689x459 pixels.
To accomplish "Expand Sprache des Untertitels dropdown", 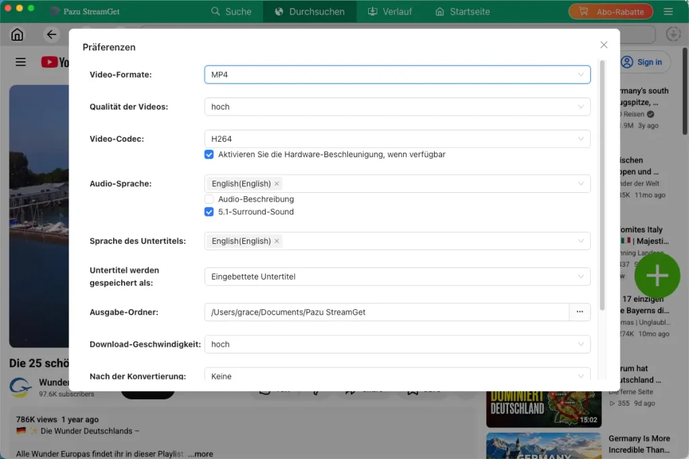I will point(397,241).
